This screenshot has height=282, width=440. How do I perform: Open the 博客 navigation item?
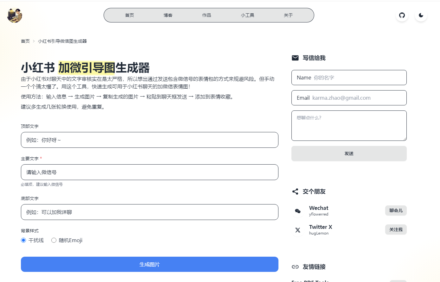(x=168, y=15)
